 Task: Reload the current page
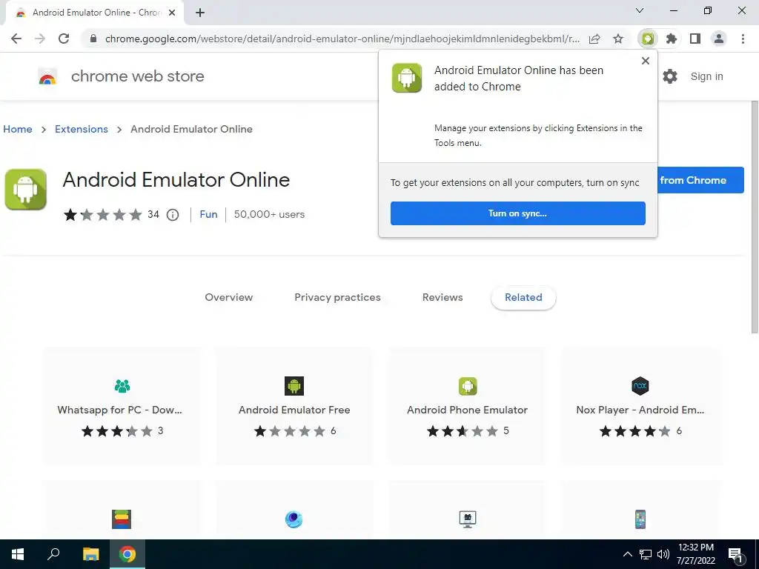tap(64, 39)
